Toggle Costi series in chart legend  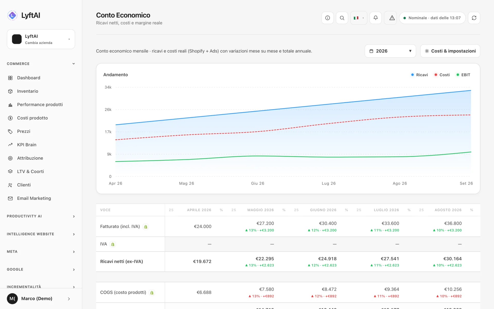click(x=442, y=75)
